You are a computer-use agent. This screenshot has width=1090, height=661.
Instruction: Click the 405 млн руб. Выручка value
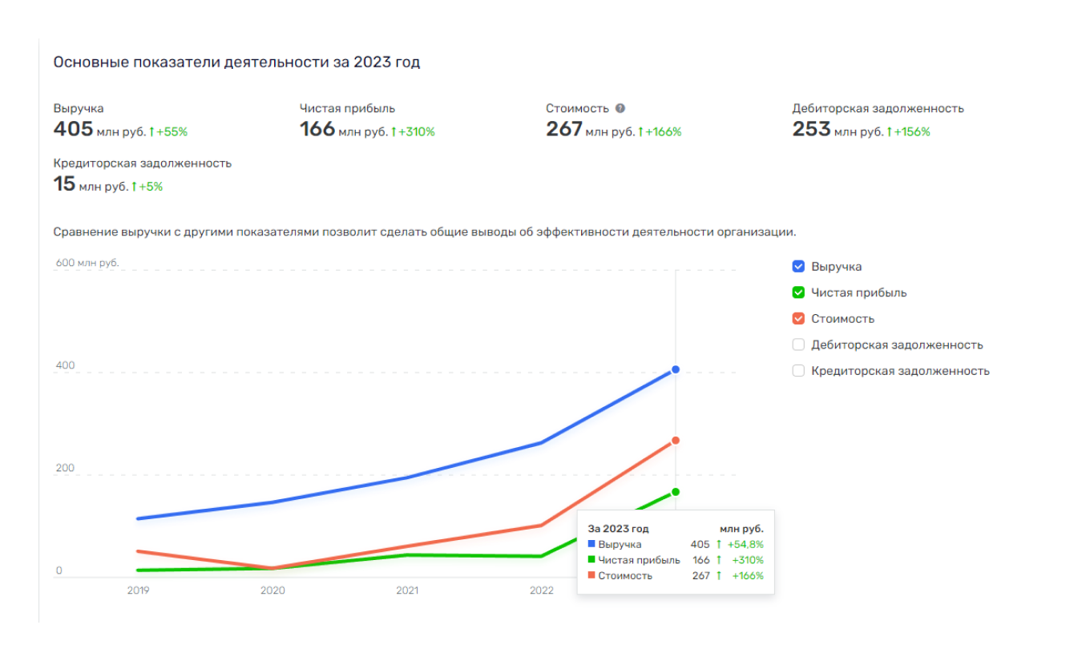pyautogui.click(x=99, y=130)
